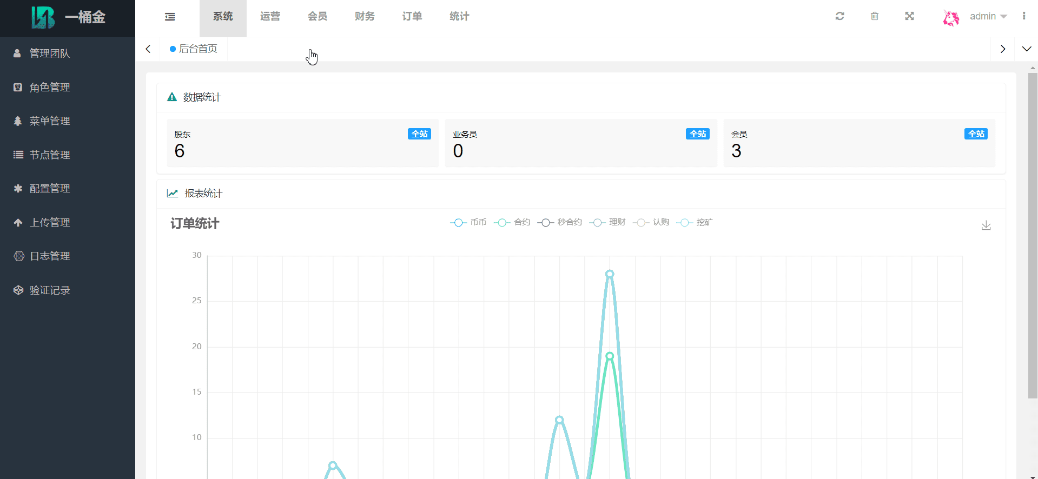This screenshot has height=479, width=1038.
Task: Open the vertical three-dots more menu
Action: pyautogui.click(x=1023, y=16)
